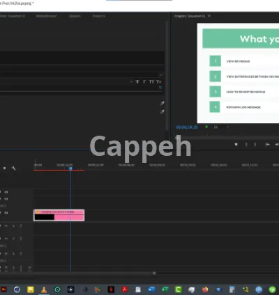Toggle visibility of second video track

coord(6,199)
